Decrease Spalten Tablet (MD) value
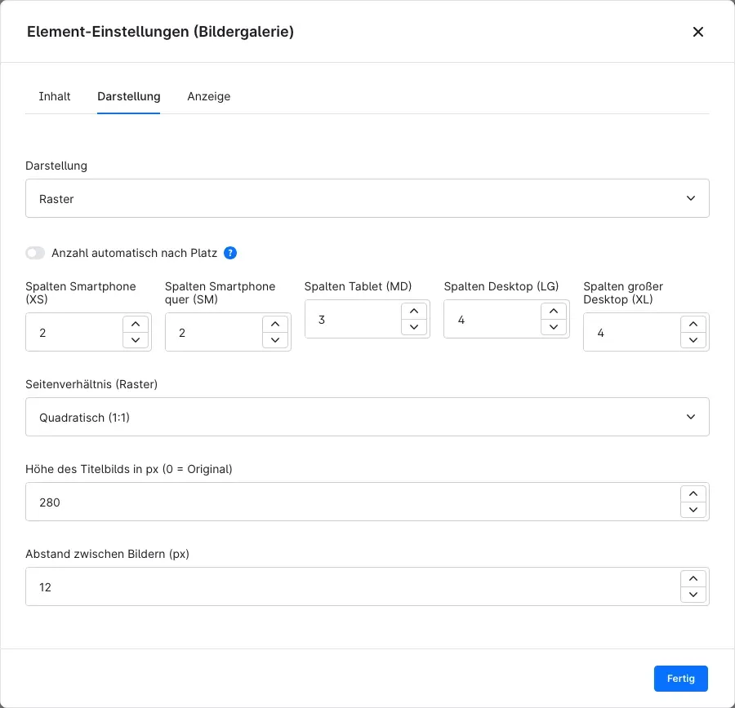This screenshot has width=735, height=708. [x=414, y=327]
